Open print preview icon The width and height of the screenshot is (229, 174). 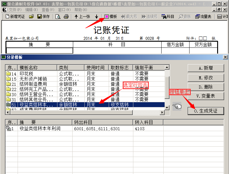point(58,17)
